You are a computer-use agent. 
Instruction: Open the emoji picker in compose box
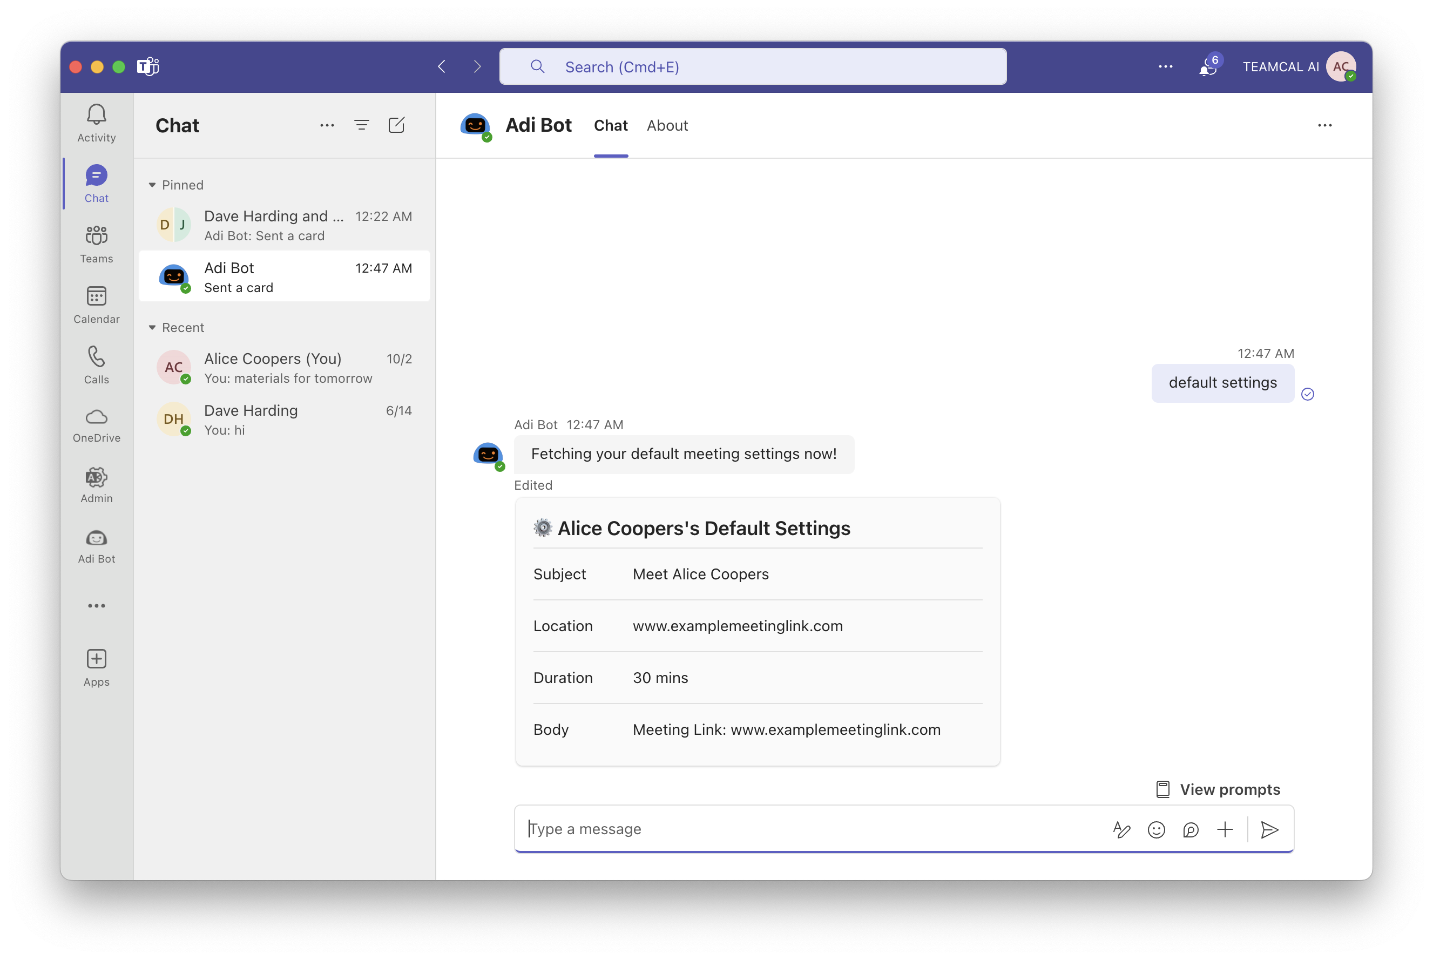(1155, 829)
